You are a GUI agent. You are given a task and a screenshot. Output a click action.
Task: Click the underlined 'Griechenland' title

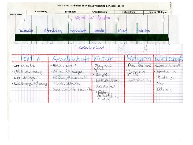click(x=92, y=48)
